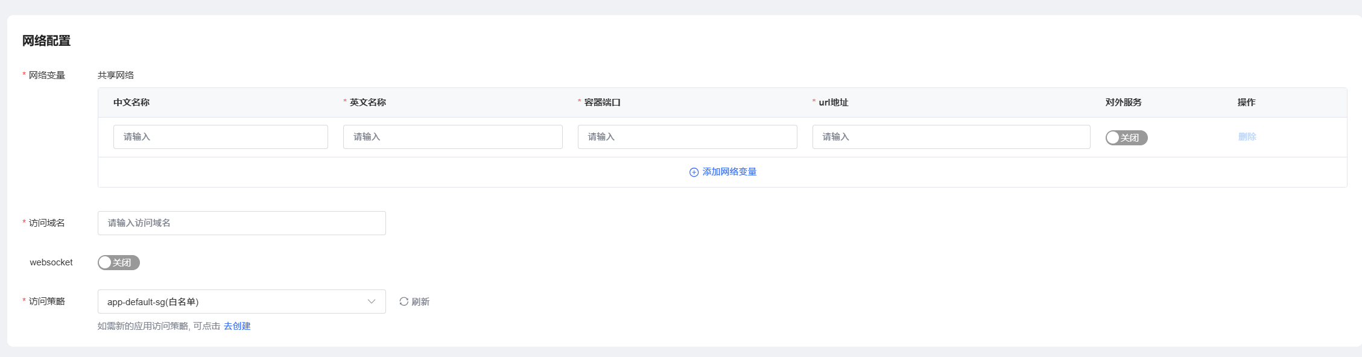Select the 容器端口 input field

687,137
